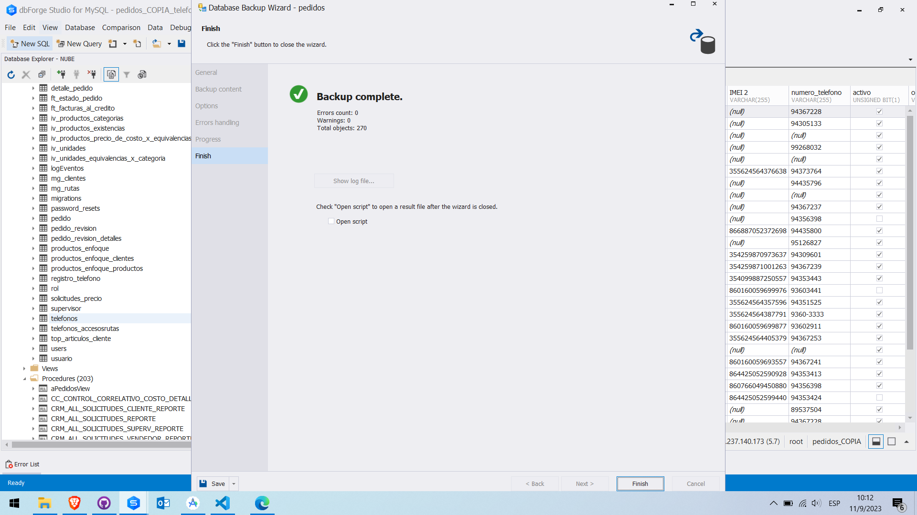The image size is (917, 515).
Task: Click the Cancel button in the wizard
Action: [695, 484]
